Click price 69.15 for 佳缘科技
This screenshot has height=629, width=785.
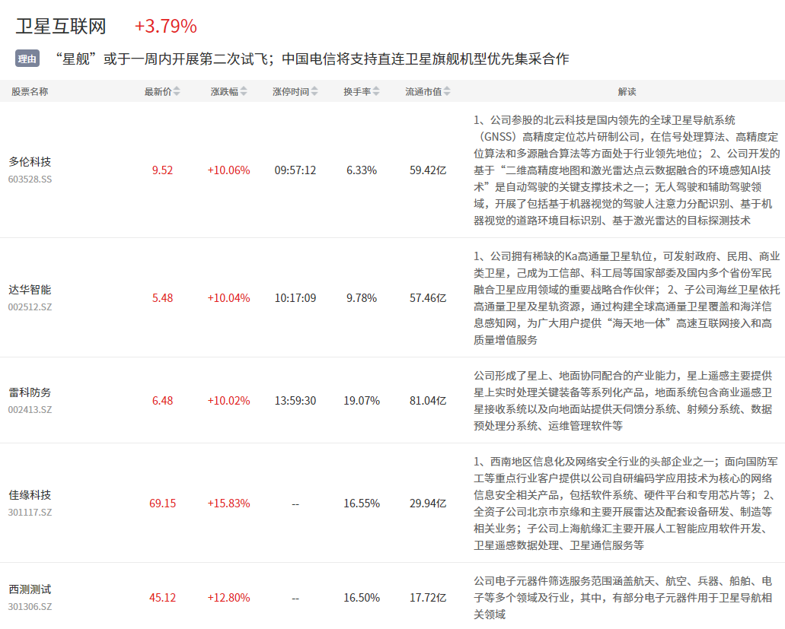click(x=163, y=504)
